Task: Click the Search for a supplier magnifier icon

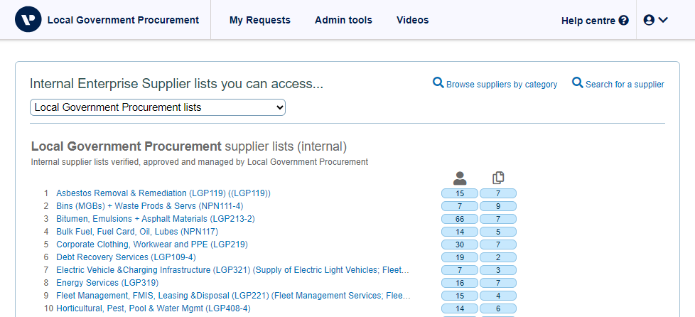Action: click(x=577, y=82)
